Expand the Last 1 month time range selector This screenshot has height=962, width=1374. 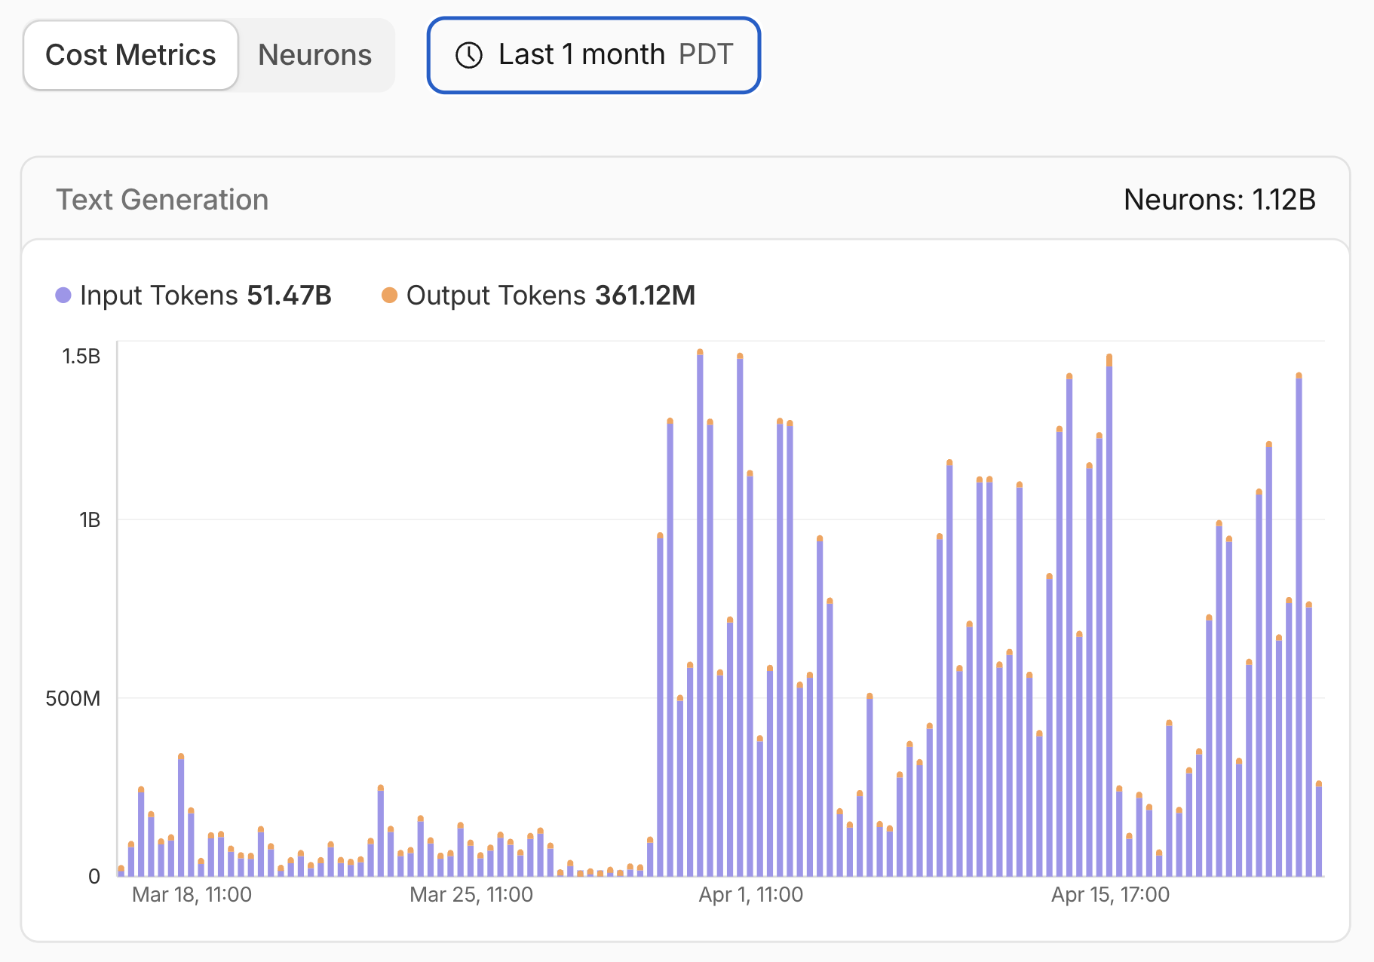click(593, 55)
